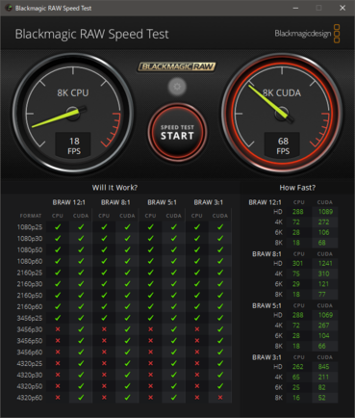This screenshot has height=418, width=355.
Task: Click BRAW 8:1 HD CPU value 301
Action: (297, 263)
